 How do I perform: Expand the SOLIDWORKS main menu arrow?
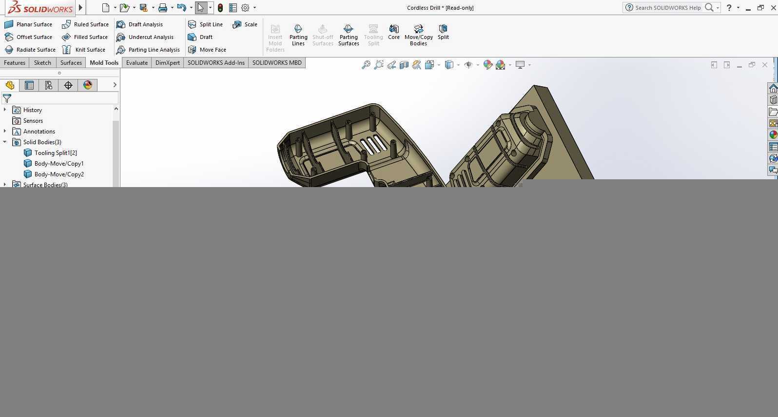(81, 8)
